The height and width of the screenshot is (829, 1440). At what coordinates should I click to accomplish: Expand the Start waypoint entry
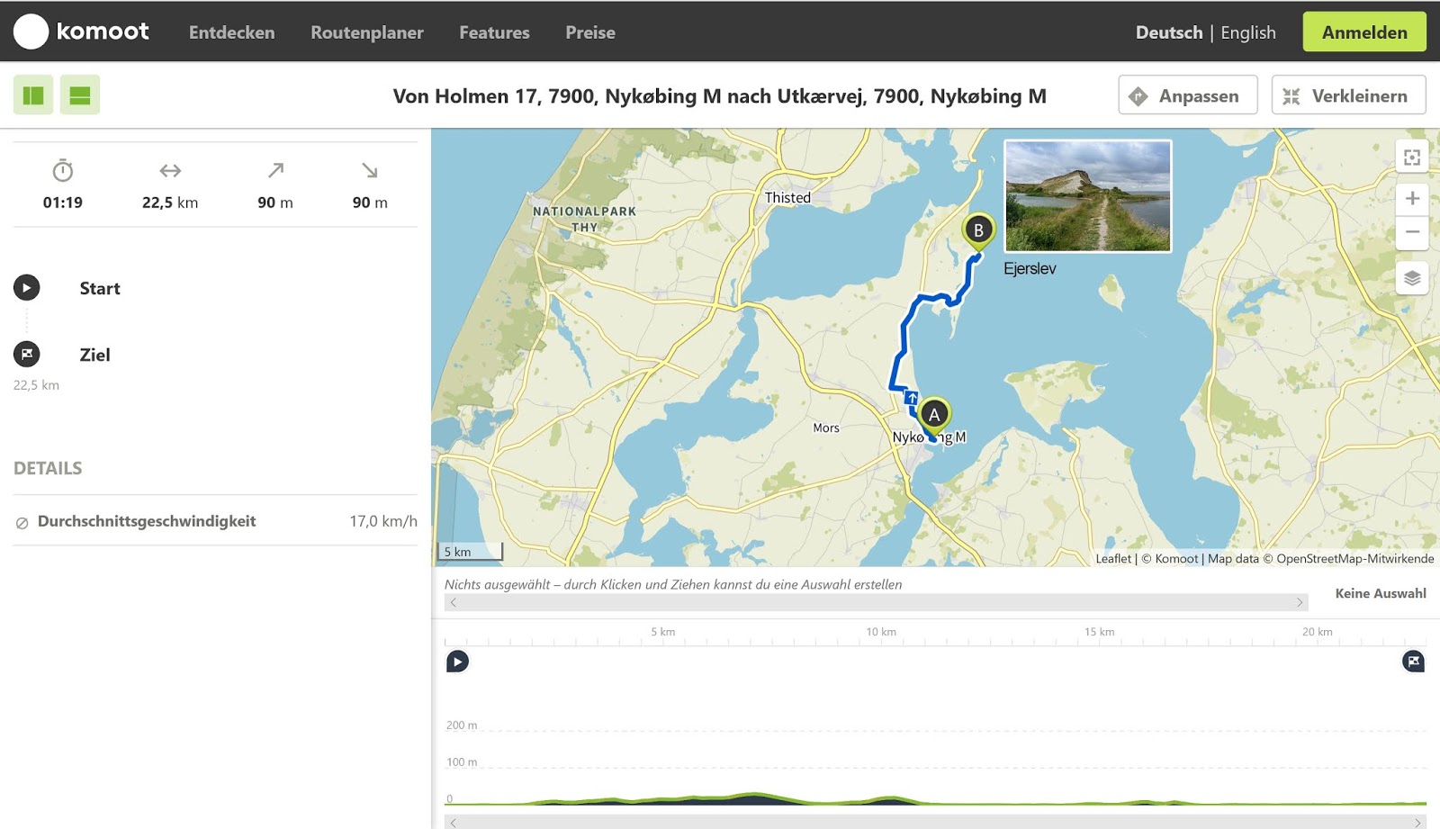coord(99,288)
